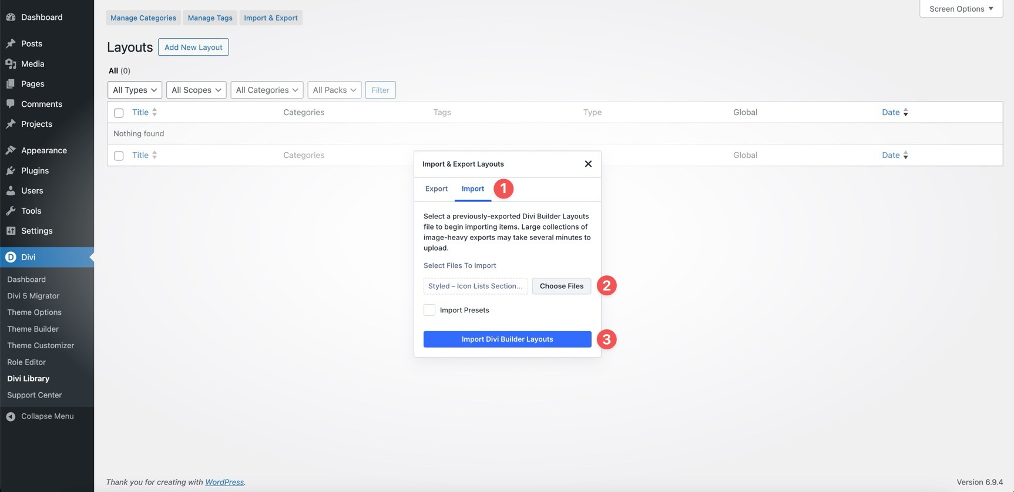
Task: Click Add New Layout button
Action: (193, 47)
